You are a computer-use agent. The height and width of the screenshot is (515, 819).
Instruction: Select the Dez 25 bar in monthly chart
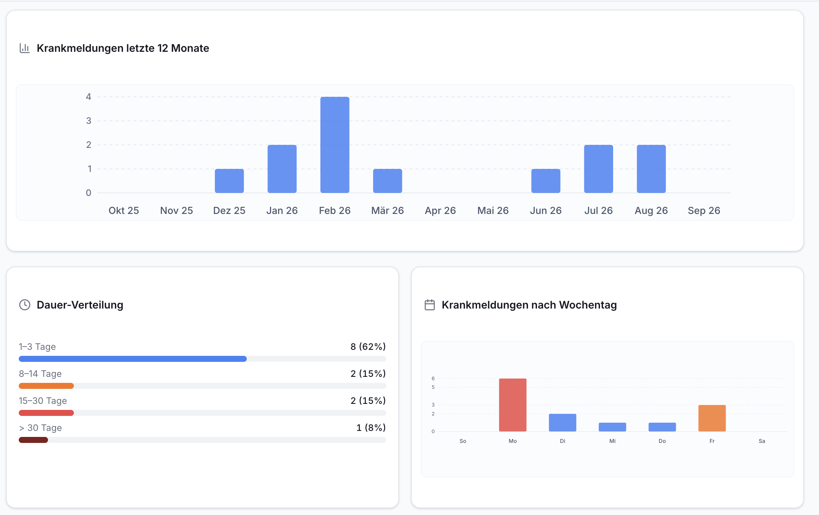tap(229, 181)
